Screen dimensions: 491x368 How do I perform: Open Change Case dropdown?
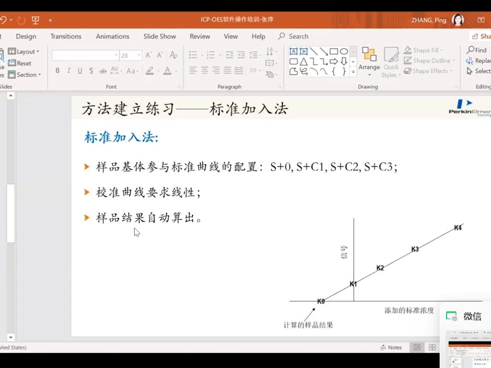[x=132, y=71]
